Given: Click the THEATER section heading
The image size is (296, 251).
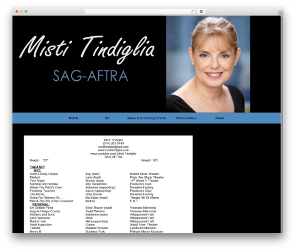Looking at the screenshot, I should pyautogui.click(x=37, y=167).
